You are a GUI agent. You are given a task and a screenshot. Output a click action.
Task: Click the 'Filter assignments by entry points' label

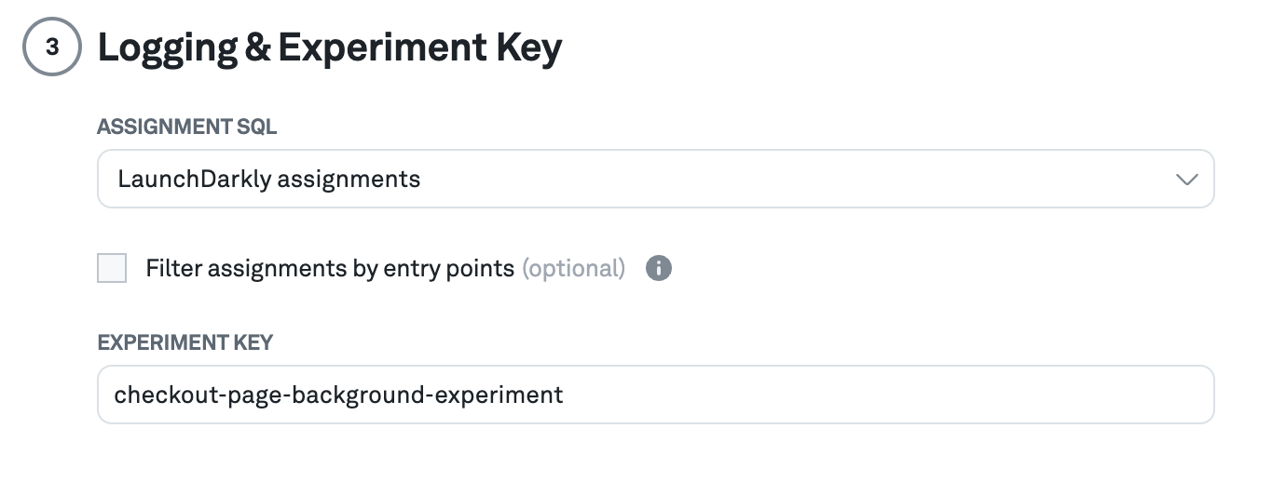coord(330,269)
